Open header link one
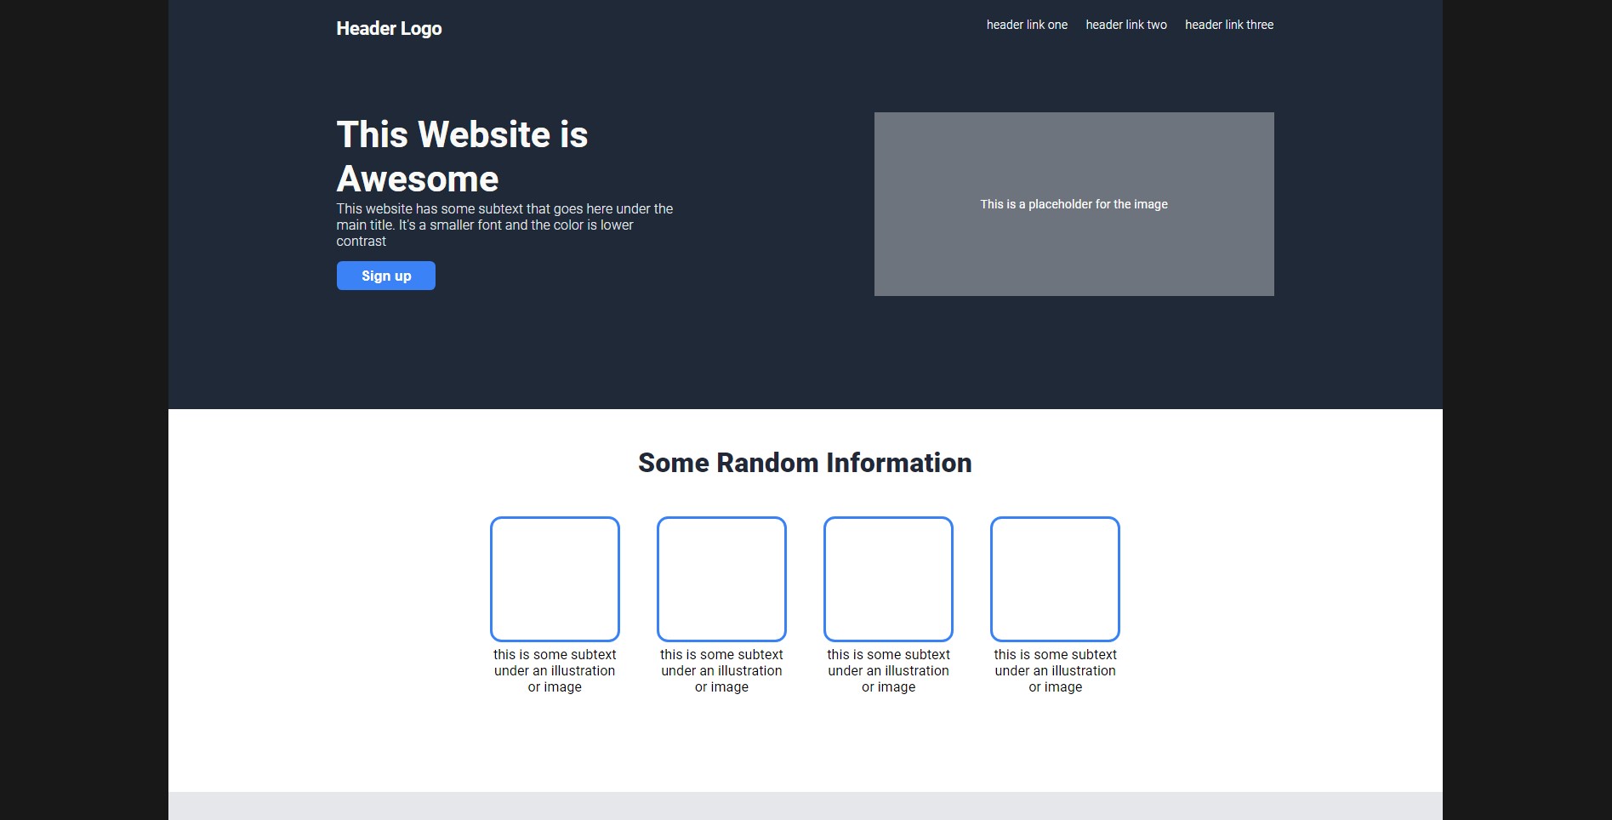1612x820 pixels. [1027, 25]
